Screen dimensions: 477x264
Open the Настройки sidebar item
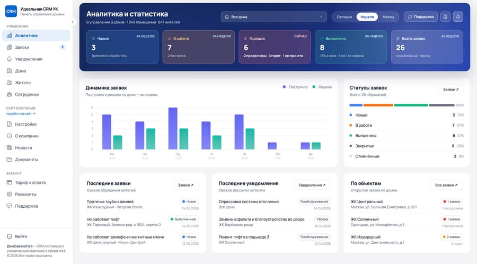point(36,124)
